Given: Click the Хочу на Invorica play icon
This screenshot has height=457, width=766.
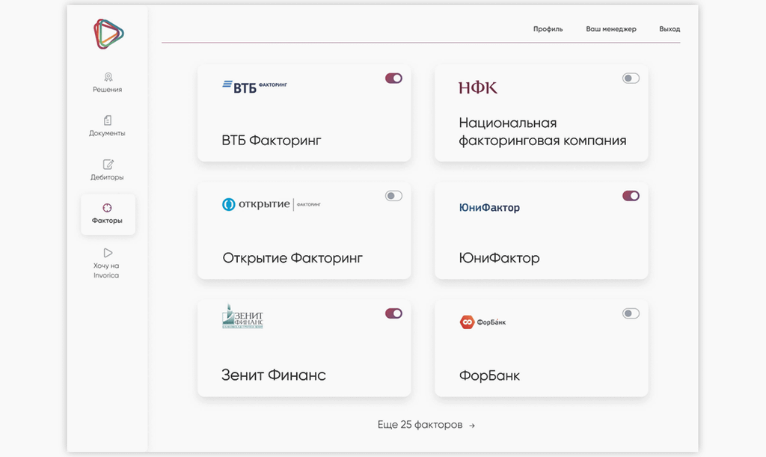Looking at the screenshot, I should click(x=108, y=252).
